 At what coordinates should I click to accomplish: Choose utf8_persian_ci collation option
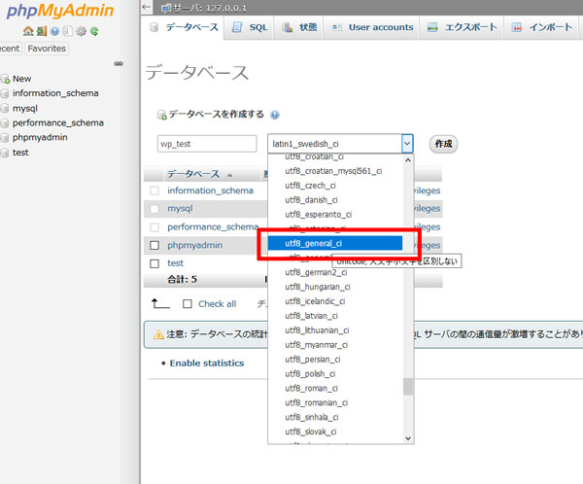(335, 360)
